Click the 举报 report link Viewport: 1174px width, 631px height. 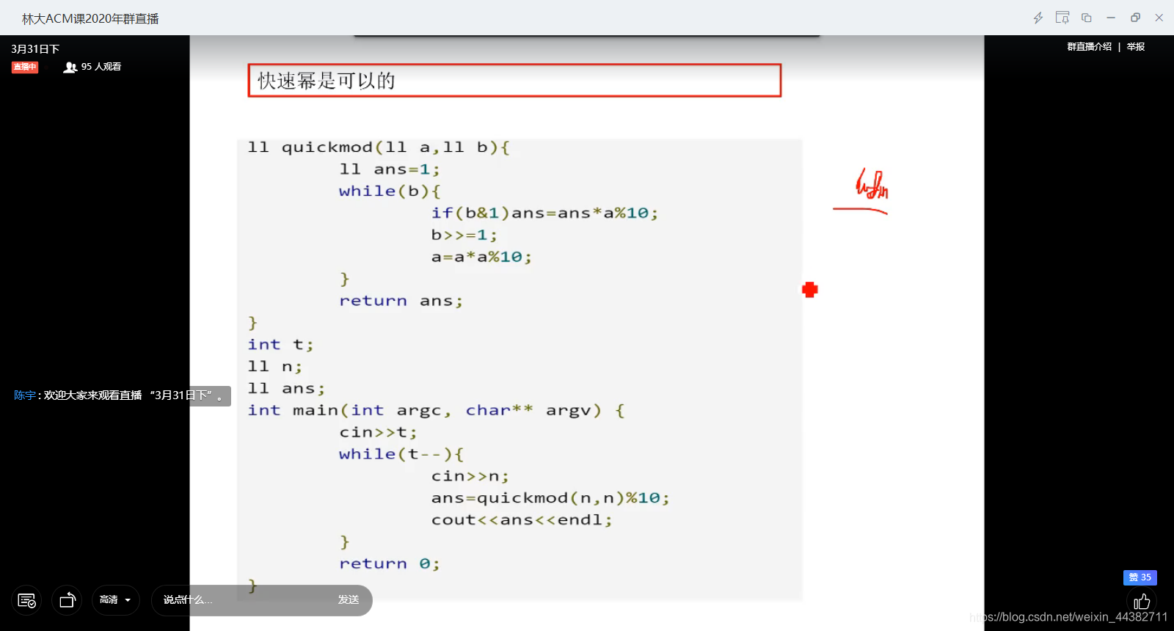1136,46
